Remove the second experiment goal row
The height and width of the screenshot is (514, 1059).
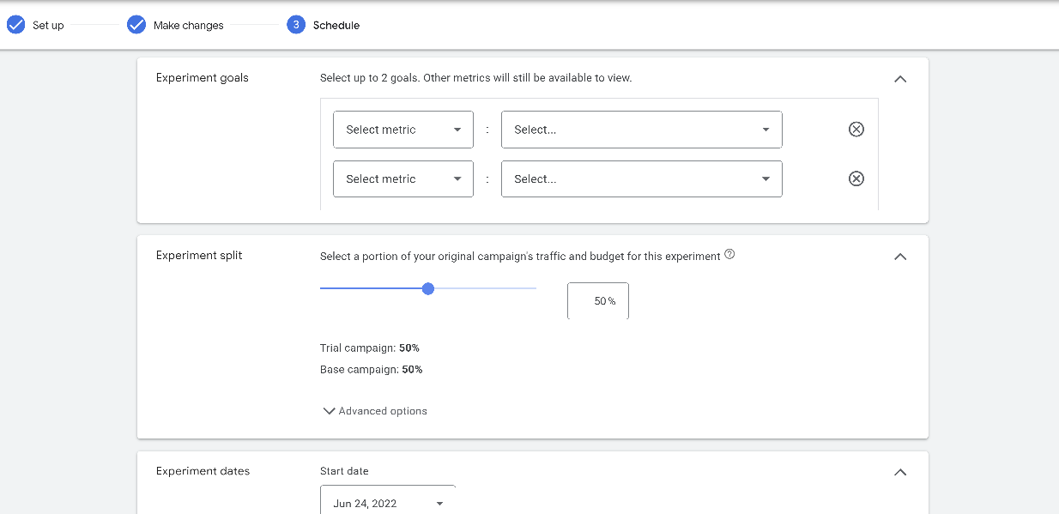point(856,178)
